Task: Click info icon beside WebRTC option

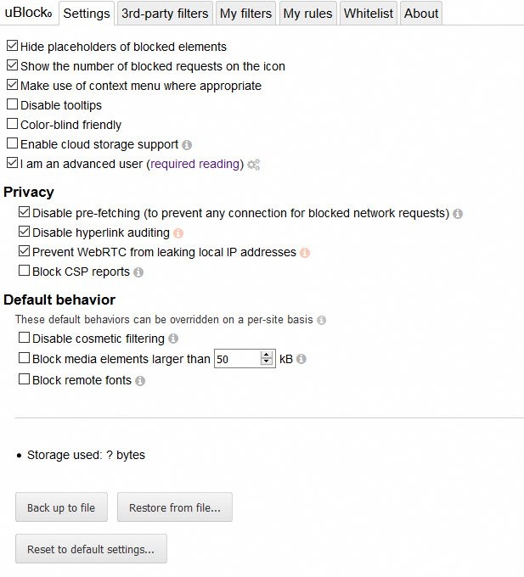Action: pos(305,253)
